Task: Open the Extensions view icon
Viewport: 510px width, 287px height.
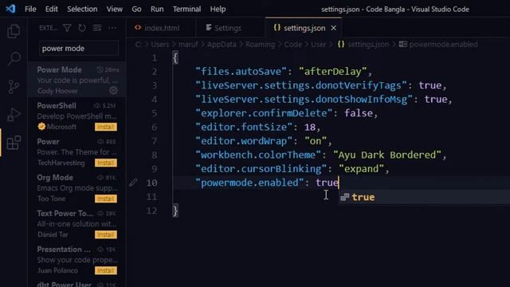Action: (x=14, y=143)
